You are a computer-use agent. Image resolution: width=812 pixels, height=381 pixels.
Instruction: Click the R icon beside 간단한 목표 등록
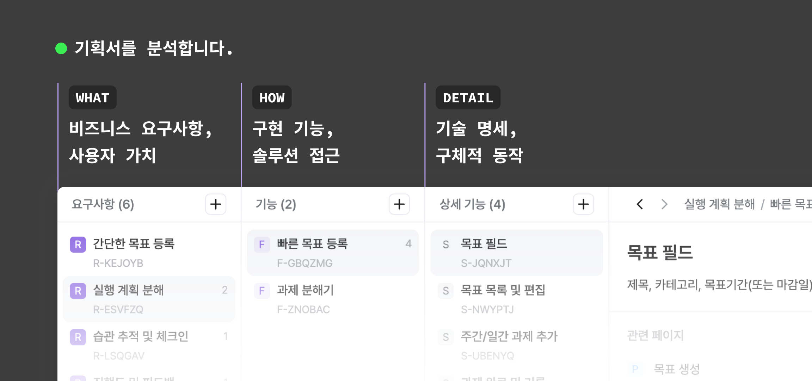coord(79,244)
